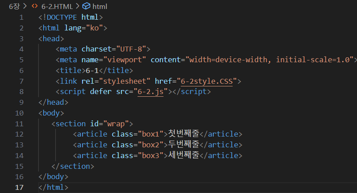Viewport: 357px width, 193px height.
Task: Click the defer attribute
Action: 101,91
